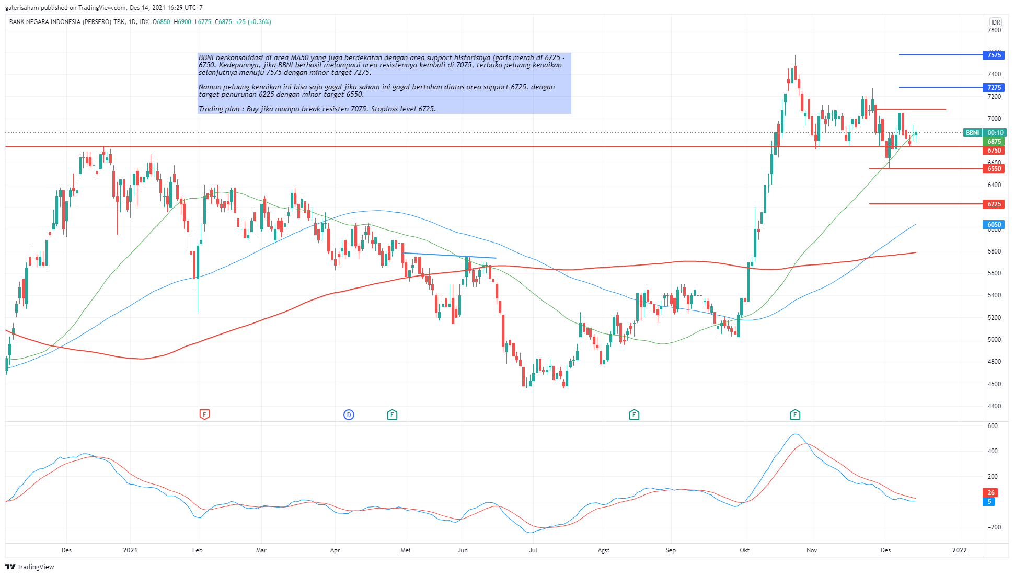Click the TradingView logo at bottom left

coord(30,567)
